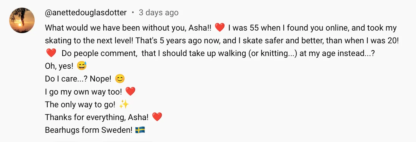The image size is (416, 142).
Task: Click the "3 days ago" timestamp
Action: coord(159,13)
